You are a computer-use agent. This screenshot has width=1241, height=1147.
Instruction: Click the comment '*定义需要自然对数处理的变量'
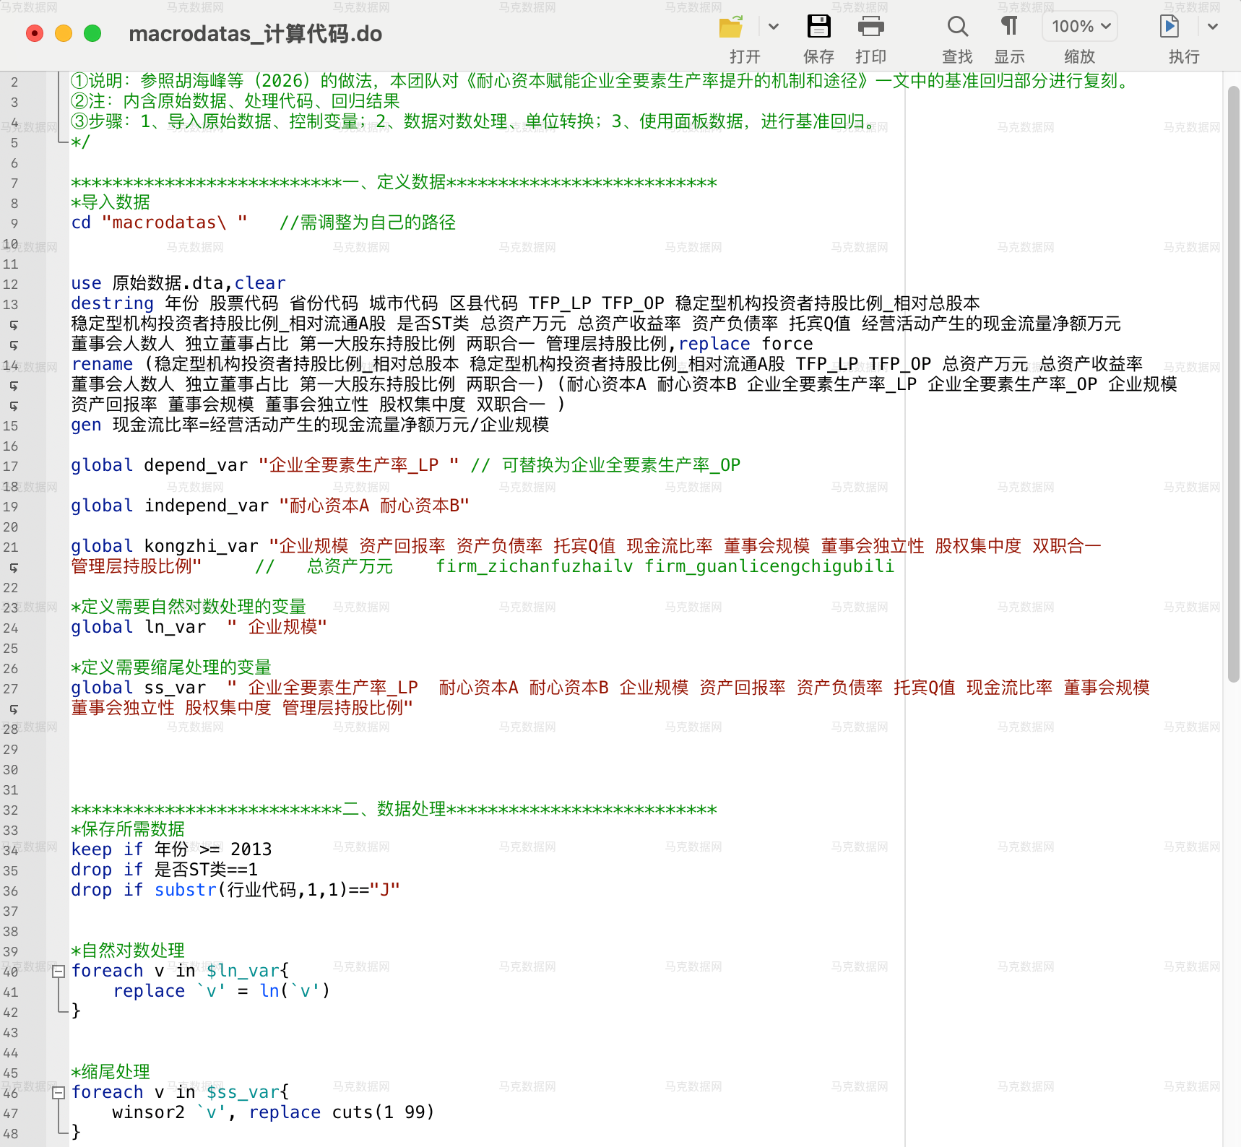coord(189,607)
